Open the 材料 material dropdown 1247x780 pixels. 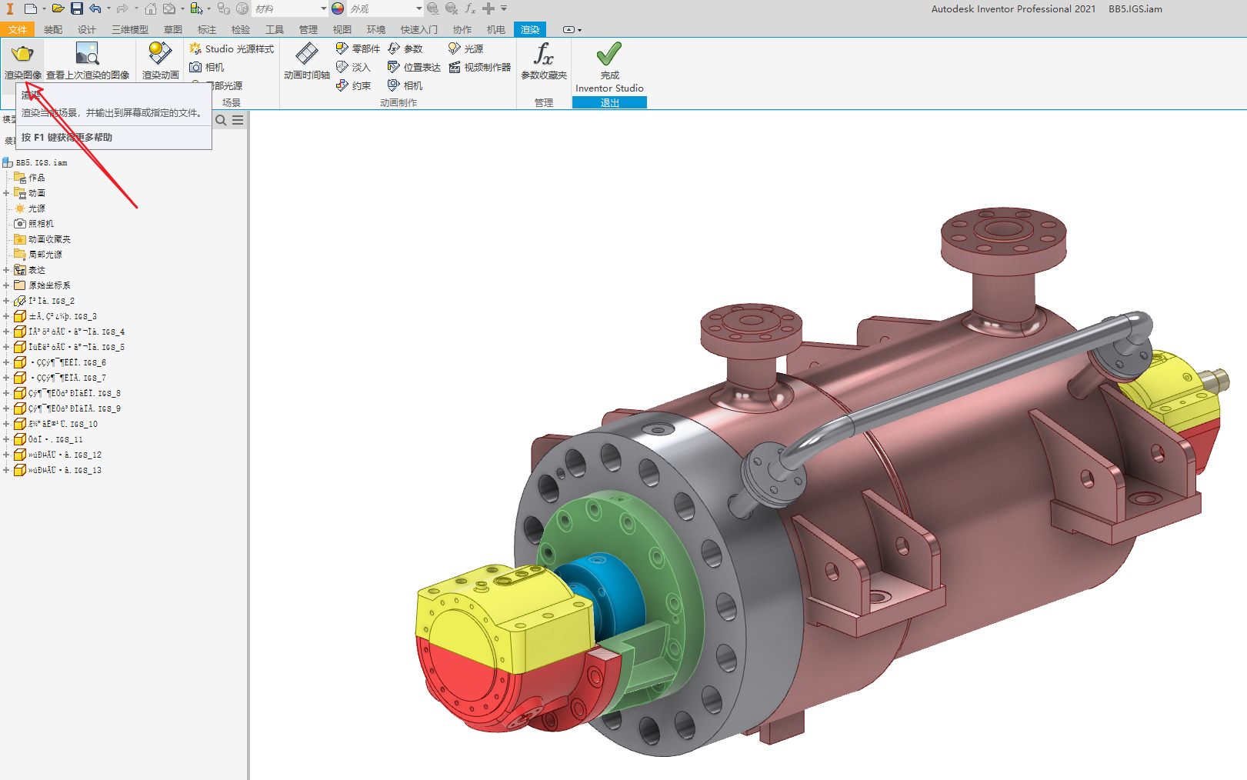pyautogui.click(x=323, y=8)
